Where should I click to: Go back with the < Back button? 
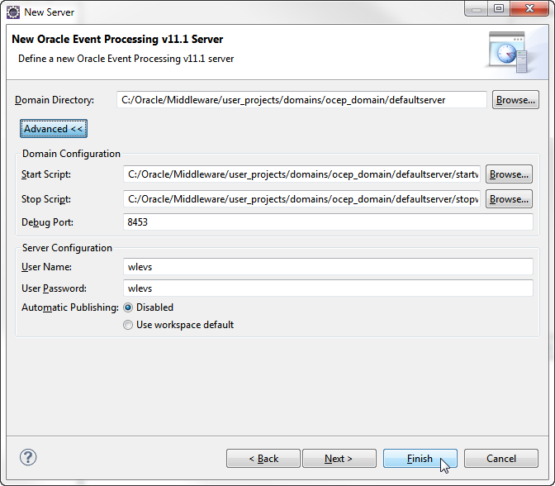[263, 459]
